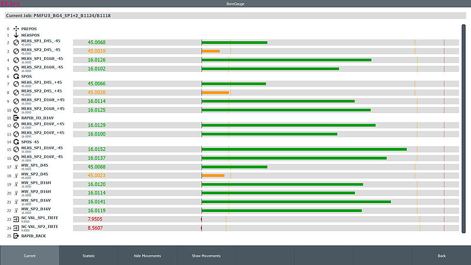
Task: Click the green bar for MEAS_SP1_D16V_-45
Action: click(304, 150)
